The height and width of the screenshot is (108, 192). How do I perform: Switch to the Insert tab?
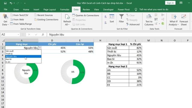coord(36,9)
